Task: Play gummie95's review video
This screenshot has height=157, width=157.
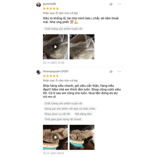Action: 55,47
